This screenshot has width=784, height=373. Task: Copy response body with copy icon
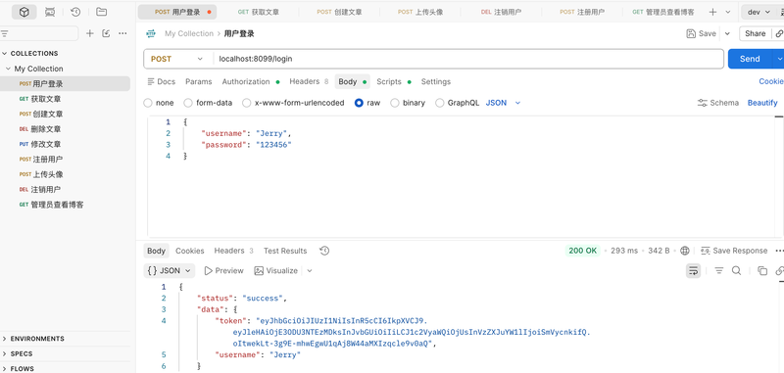(x=762, y=270)
